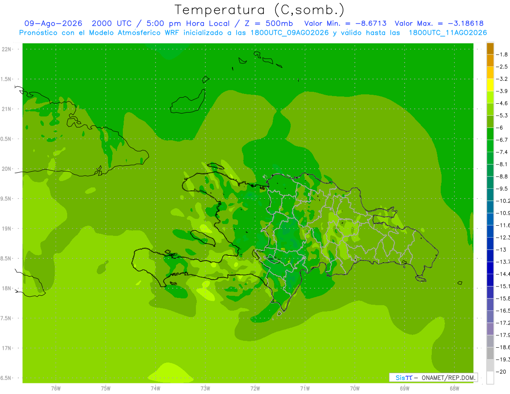
Task: Click the "20N" latitude label
Action: tap(6, 169)
